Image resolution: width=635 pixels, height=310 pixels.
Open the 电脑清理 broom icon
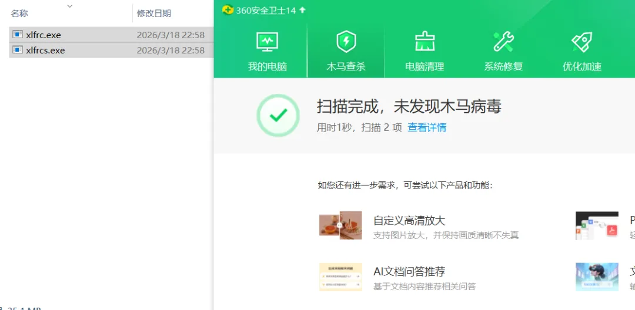point(425,42)
